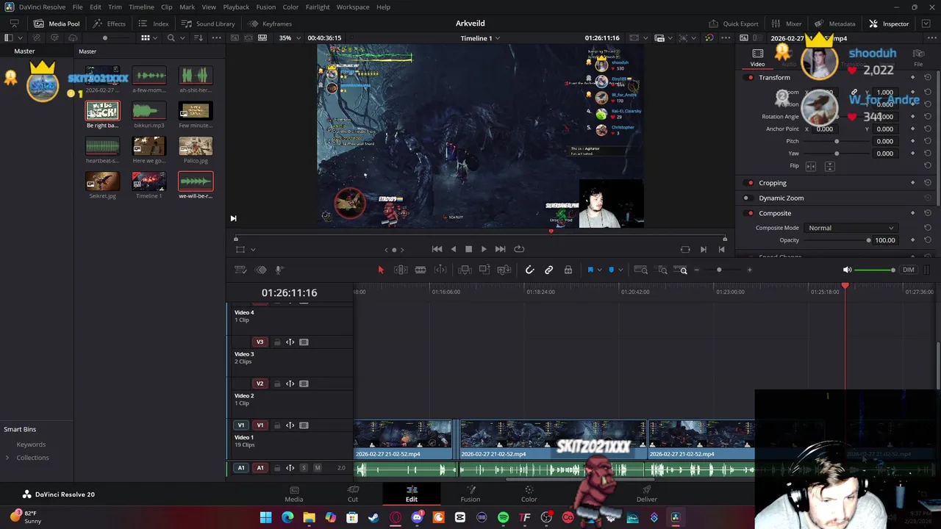Click the Opacity value field
The image size is (941, 529).
click(x=884, y=240)
